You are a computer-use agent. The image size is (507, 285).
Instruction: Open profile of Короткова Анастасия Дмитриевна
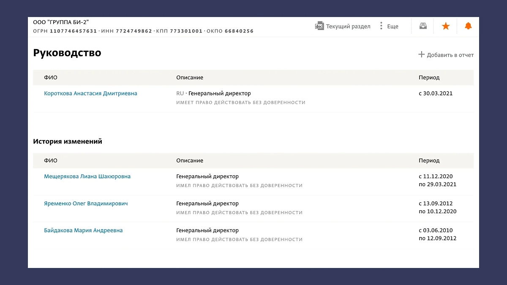coord(91,93)
